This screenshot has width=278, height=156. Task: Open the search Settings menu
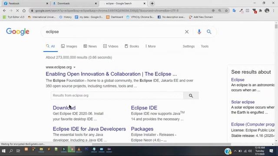189,46
